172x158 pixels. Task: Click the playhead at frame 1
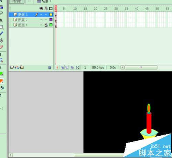pyautogui.click(x=56, y=9)
